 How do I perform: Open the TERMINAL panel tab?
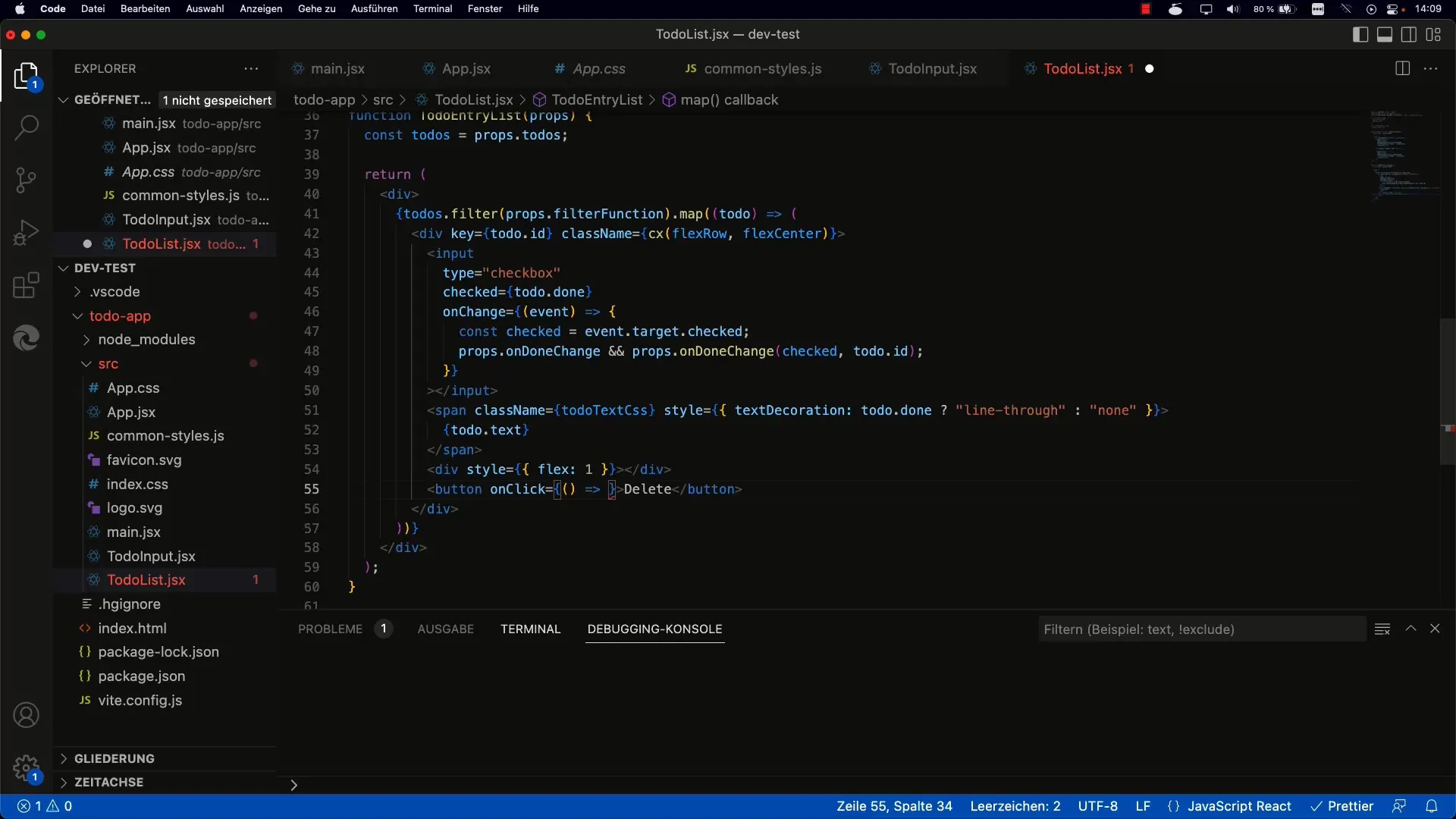pyautogui.click(x=531, y=629)
